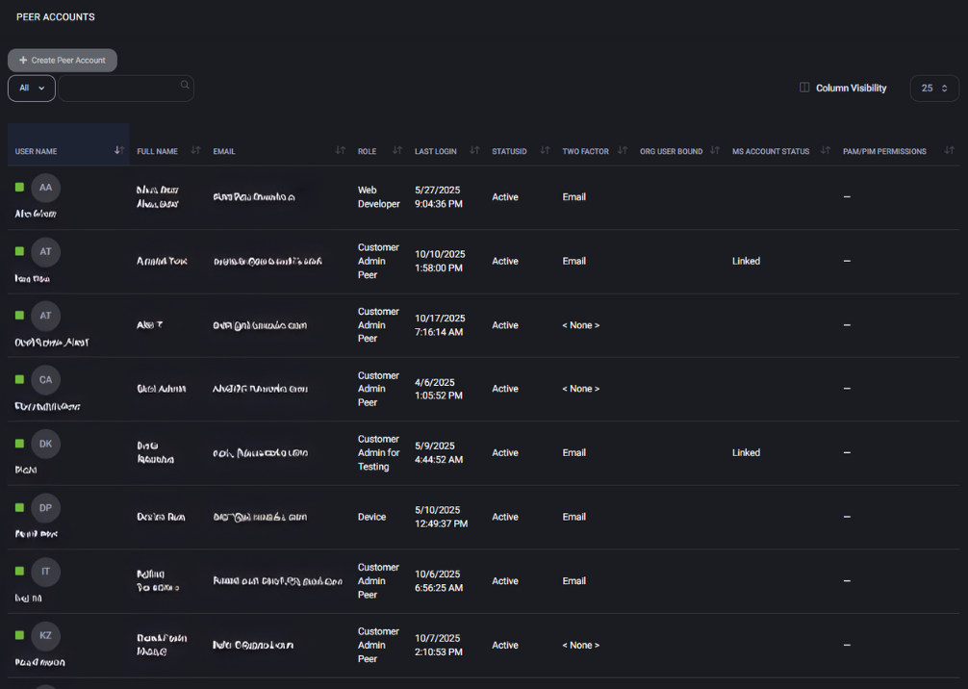Open the 25 page size selector
The width and height of the screenshot is (968, 689).
(x=933, y=89)
